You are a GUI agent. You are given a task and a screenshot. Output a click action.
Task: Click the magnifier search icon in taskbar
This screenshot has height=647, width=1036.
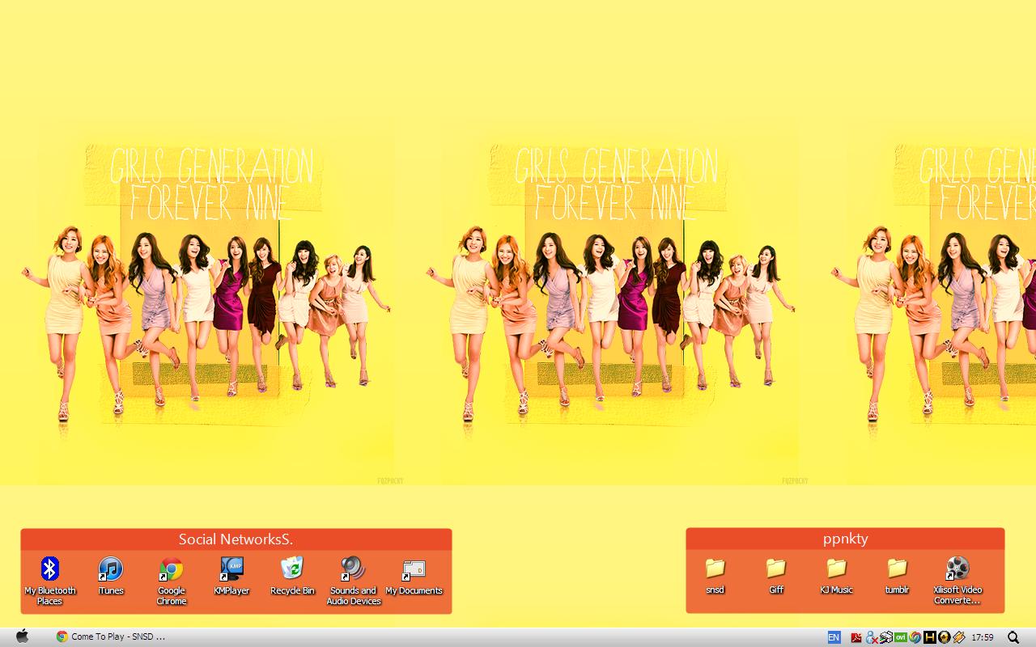(x=1013, y=637)
